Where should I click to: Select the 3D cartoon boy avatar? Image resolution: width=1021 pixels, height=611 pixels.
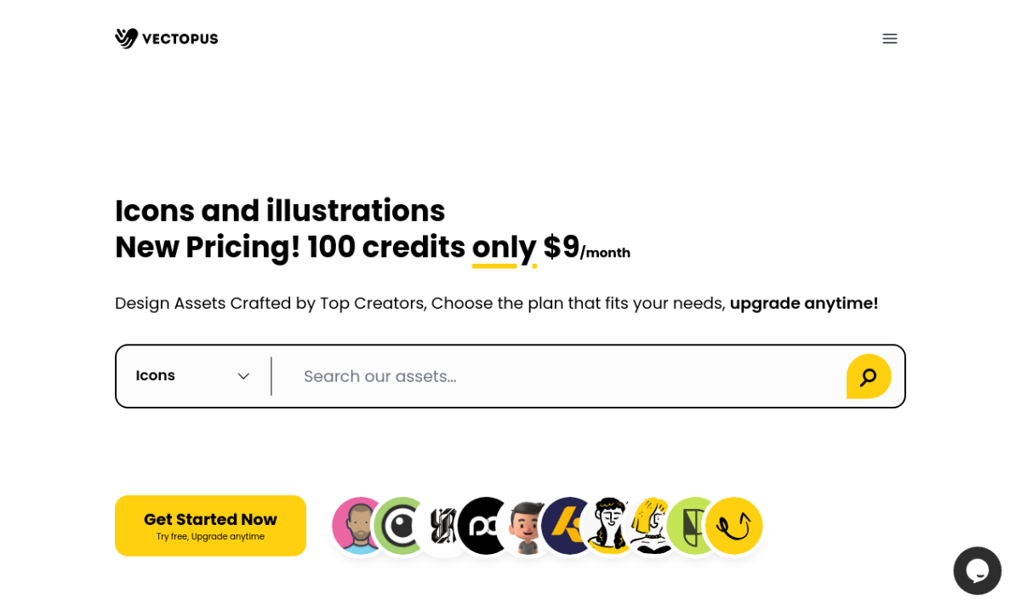527,526
